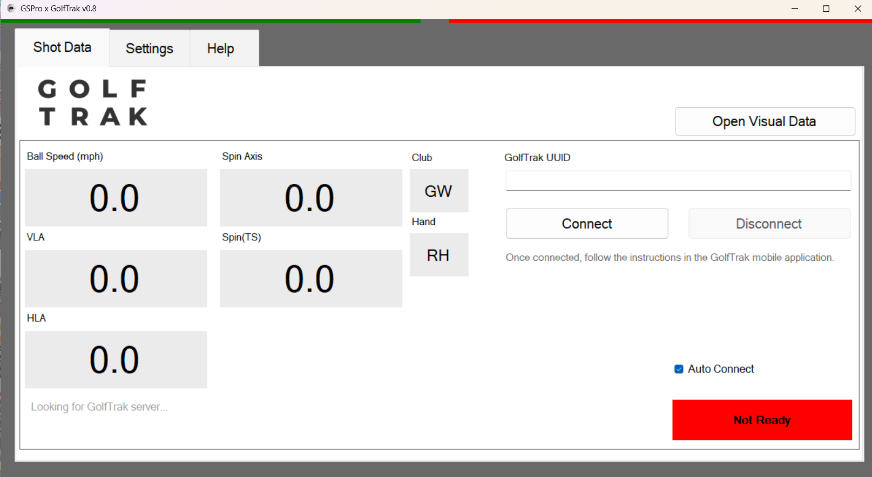Open Visual Data window

(x=764, y=121)
